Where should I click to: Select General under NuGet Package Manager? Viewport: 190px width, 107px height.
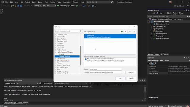coord(61,54)
